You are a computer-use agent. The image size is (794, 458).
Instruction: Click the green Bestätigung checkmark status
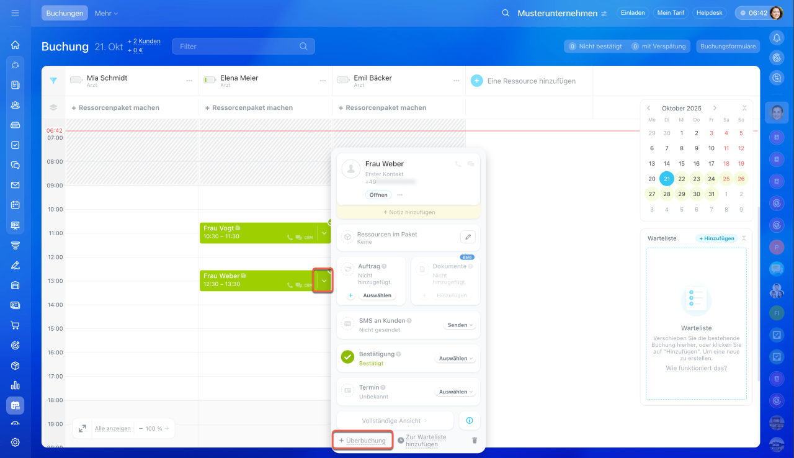pyautogui.click(x=348, y=357)
